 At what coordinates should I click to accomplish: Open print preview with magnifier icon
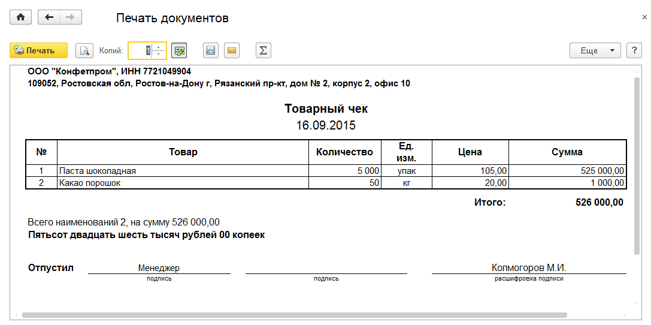[85, 51]
